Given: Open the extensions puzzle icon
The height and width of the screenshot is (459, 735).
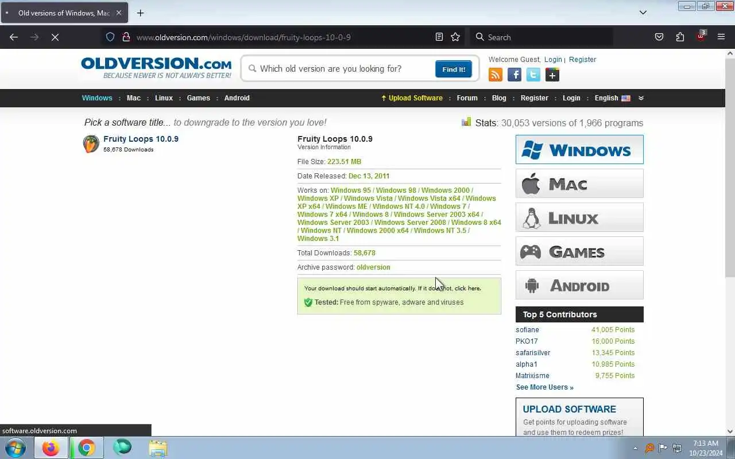Looking at the screenshot, I should (x=680, y=37).
